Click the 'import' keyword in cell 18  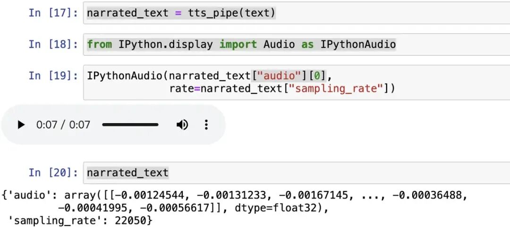(x=238, y=44)
